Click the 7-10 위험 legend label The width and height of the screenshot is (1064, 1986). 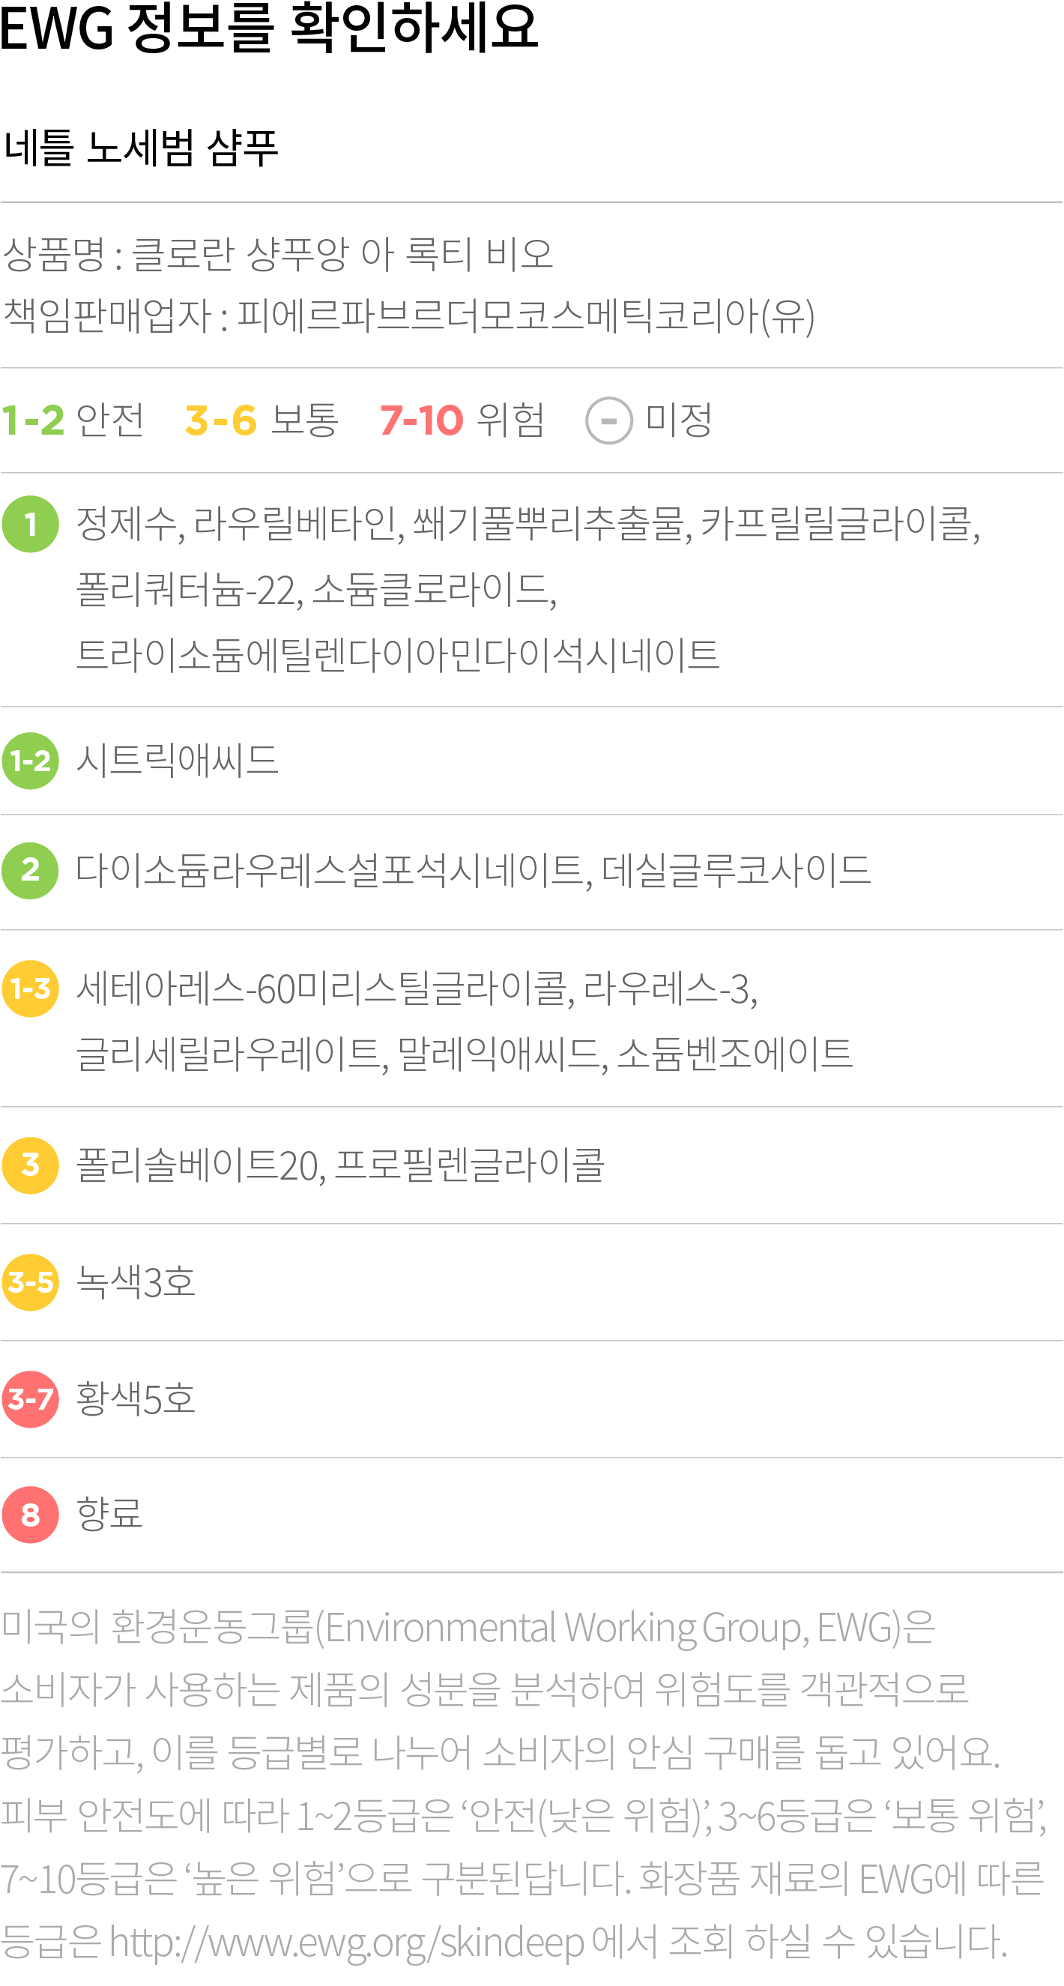[462, 420]
